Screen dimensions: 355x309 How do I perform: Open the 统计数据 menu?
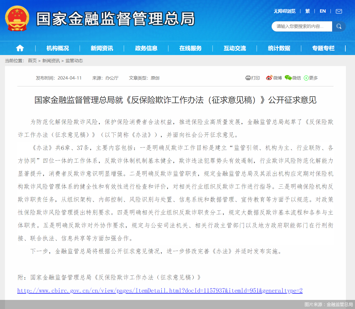(x=279, y=48)
